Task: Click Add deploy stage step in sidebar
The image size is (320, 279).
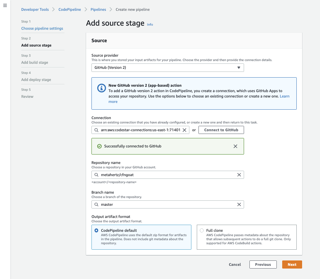Action: (x=36, y=80)
